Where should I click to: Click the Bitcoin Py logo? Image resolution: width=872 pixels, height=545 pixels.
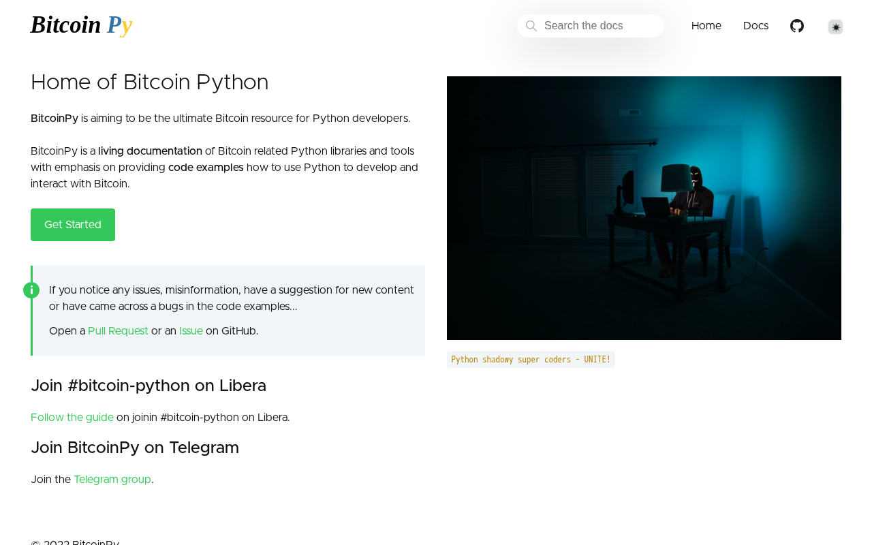pos(81,25)
